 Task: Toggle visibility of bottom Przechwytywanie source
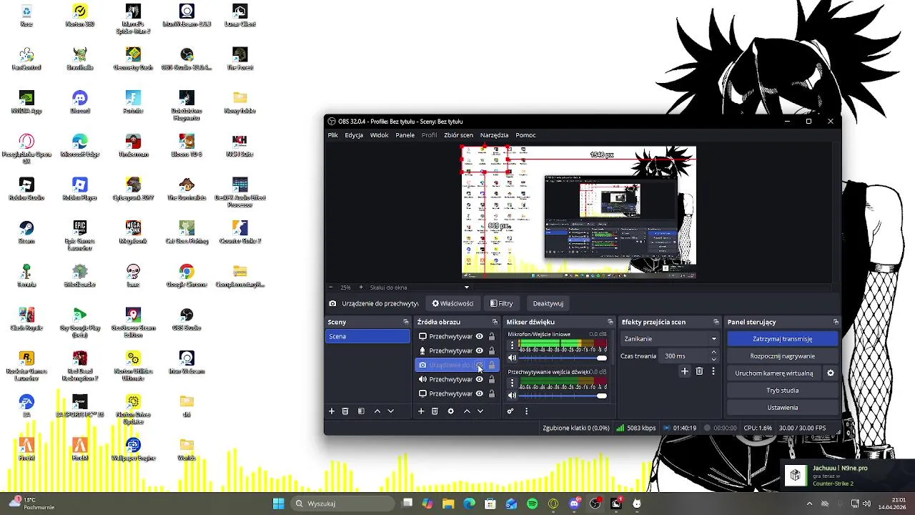pos(480,393)
